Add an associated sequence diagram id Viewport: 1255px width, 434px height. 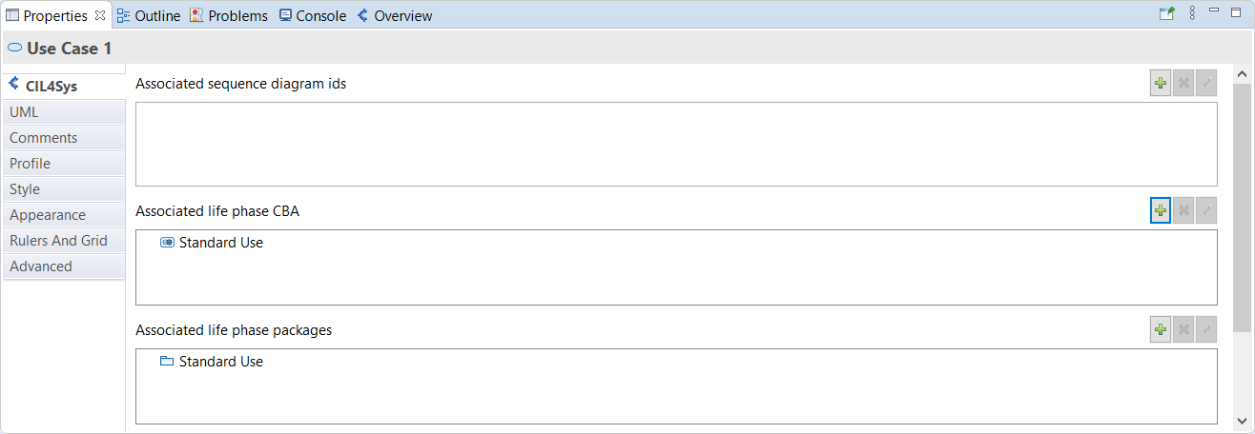click(x=1161, y=84)
